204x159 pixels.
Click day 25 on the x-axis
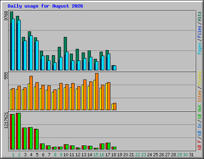click(x=155, y=155)
